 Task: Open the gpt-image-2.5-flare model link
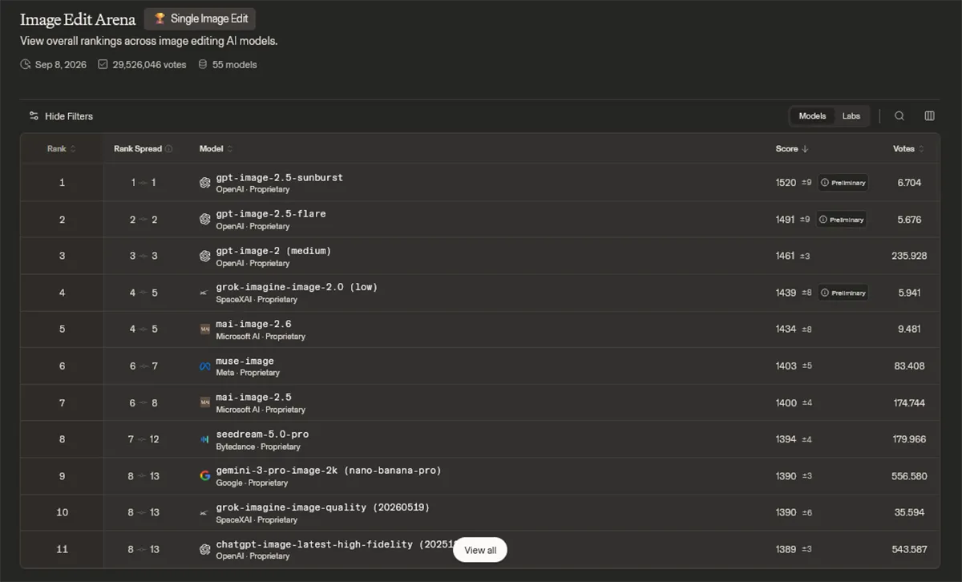pyautogui.click(x=271, y=214)
